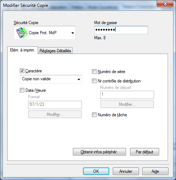This screenshot has width=176, height=180.
Task: Click Obtenir infos périphér. button
Action: click(x=99, y=152)
